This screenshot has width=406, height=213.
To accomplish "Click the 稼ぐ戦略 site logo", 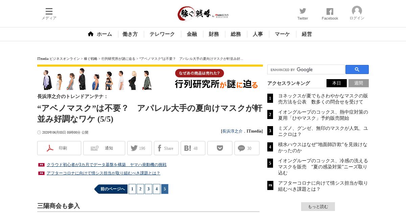I will click(x=203, y=14).
